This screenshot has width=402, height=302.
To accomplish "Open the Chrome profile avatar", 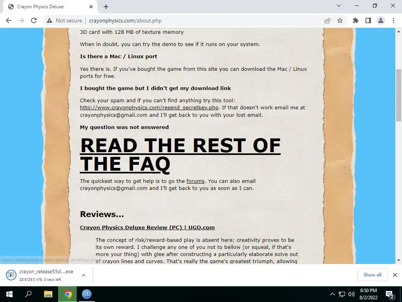I will tap(381, 20).
